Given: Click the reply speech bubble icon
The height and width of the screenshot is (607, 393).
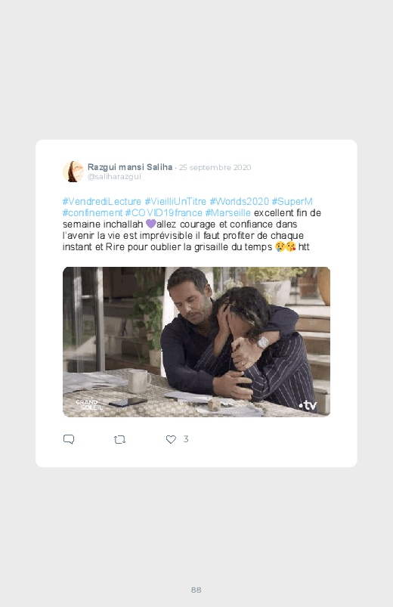Looking at the screenshot, I should (69, 439).
